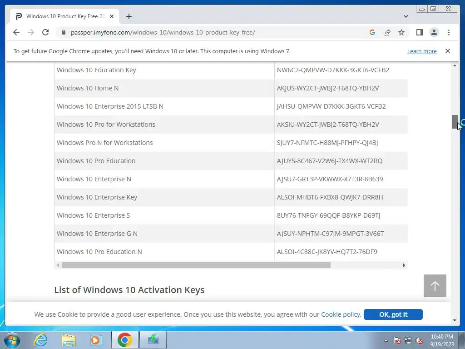Select key SJUY7-NFMTC-H88MJ-PFHPY-QJ4BJ
465x349 pixels.
pos(327,142)
